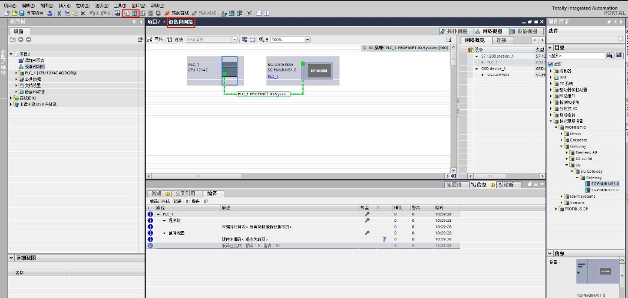
Task: Toggle the 连接 connections mode button
Action: point(176,40)
